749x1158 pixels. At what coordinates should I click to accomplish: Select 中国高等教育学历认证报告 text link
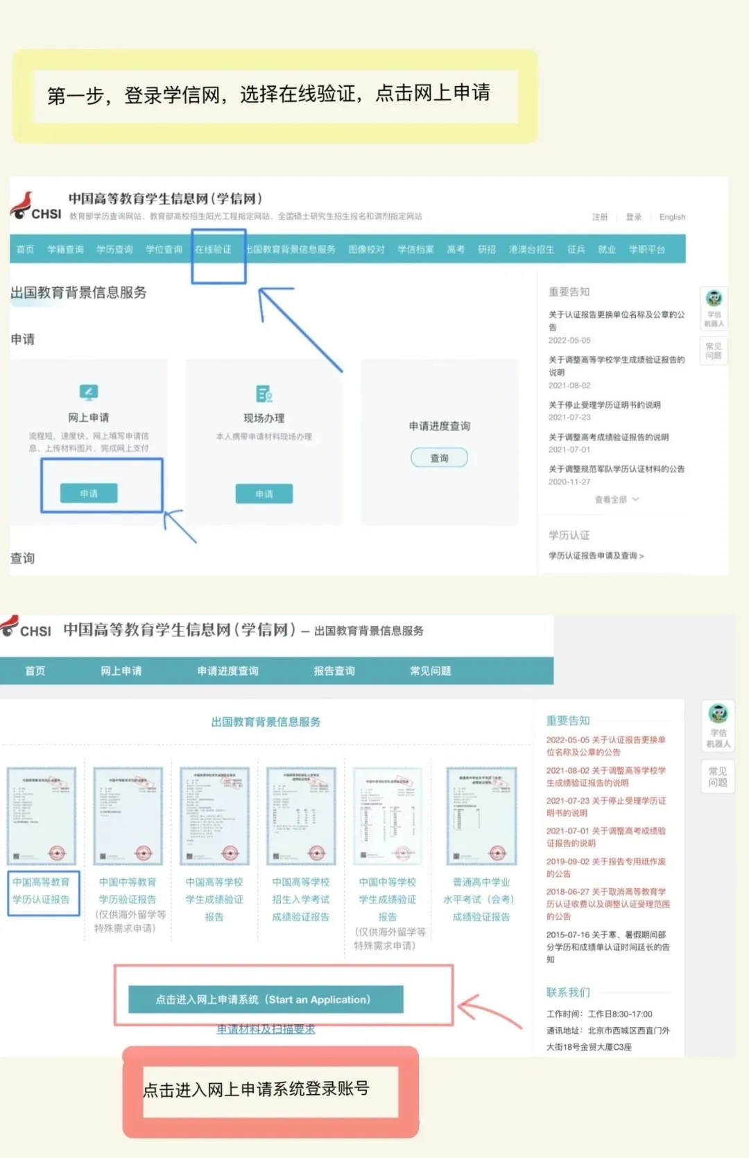click(x=42, y=890)
